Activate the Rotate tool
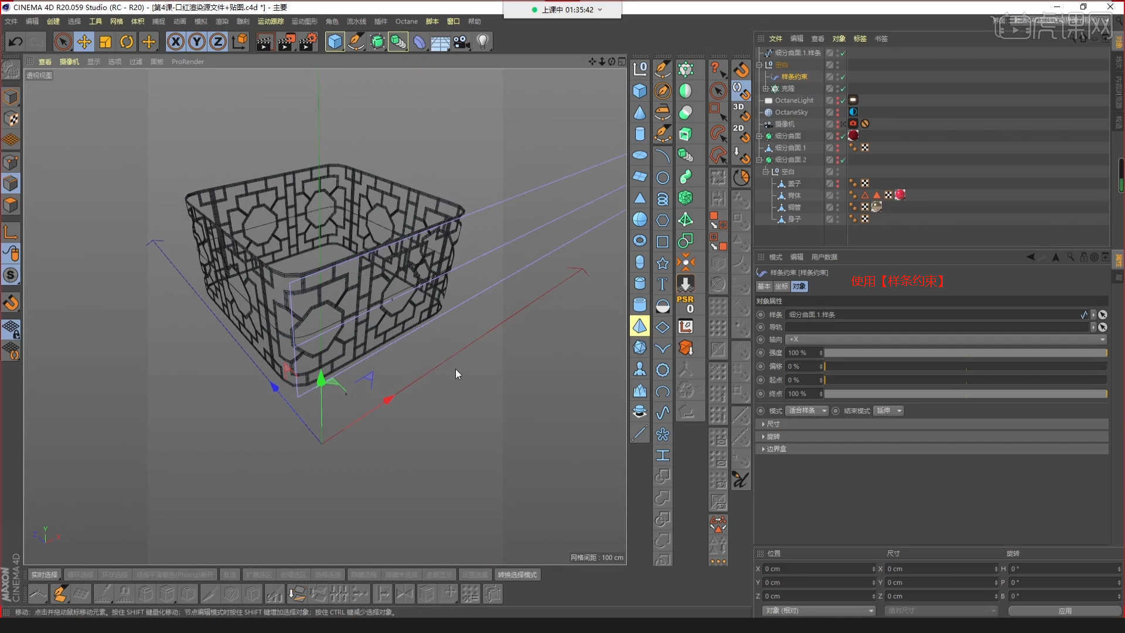 pos(127,42)
